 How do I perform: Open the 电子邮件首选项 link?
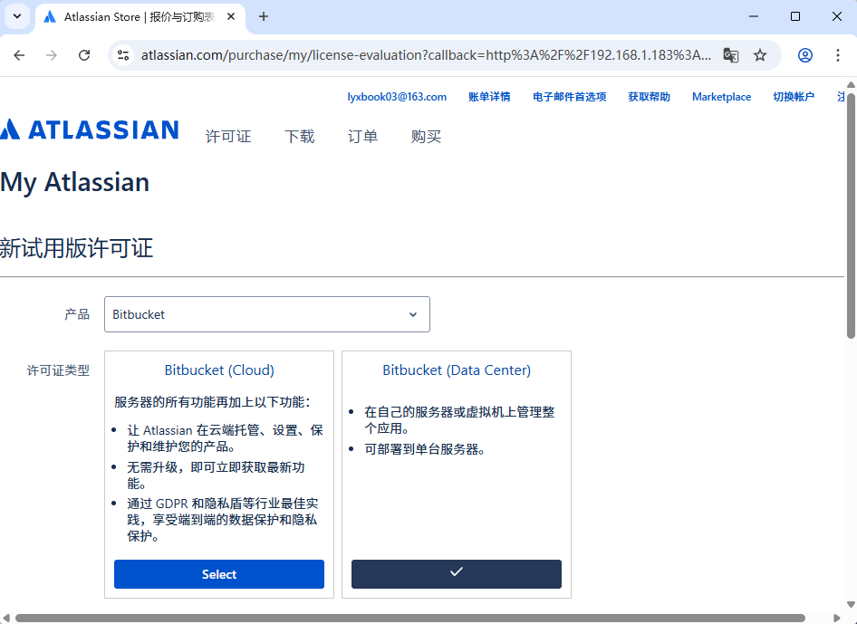pos(570,97)
